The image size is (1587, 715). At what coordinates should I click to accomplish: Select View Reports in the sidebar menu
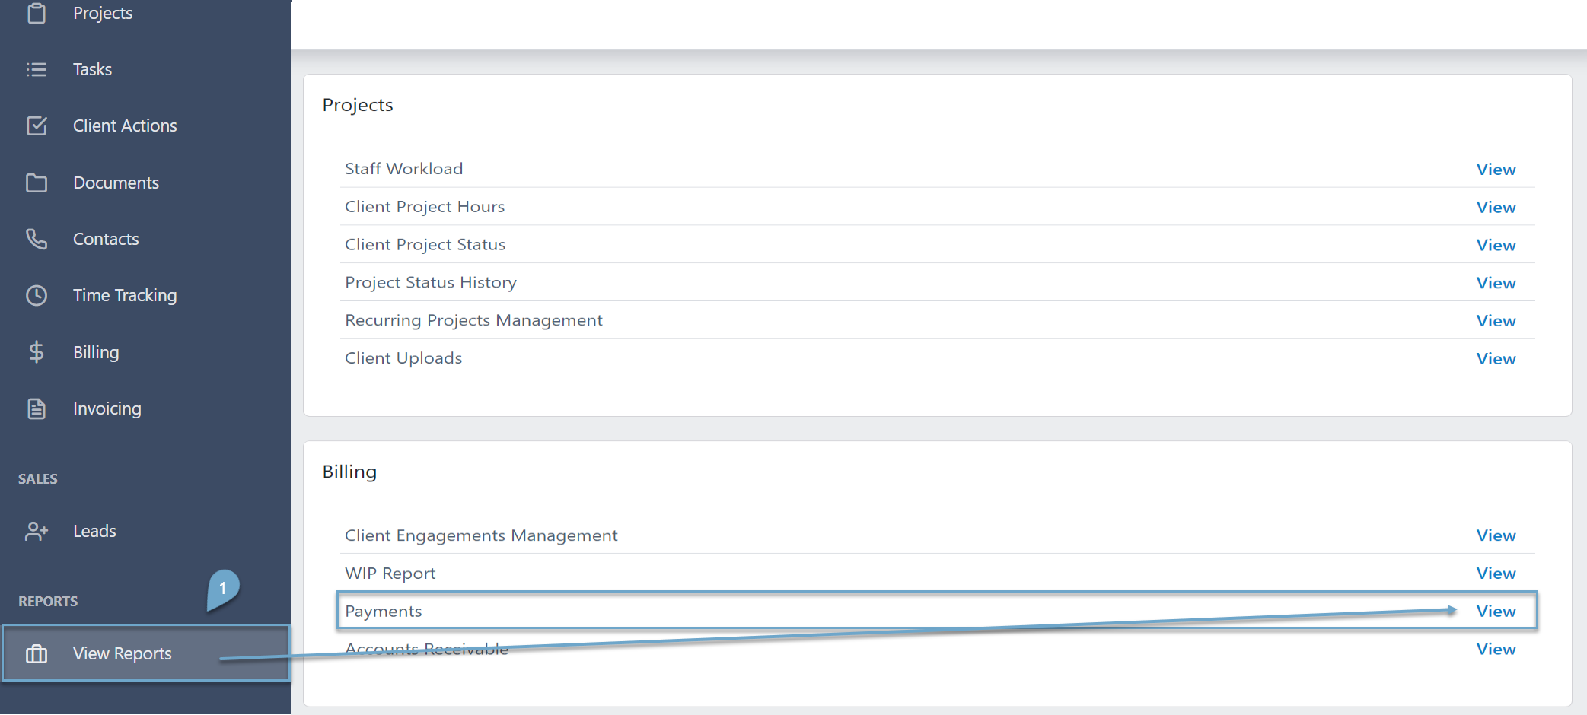pyautogui.click(x=122, y=653)
